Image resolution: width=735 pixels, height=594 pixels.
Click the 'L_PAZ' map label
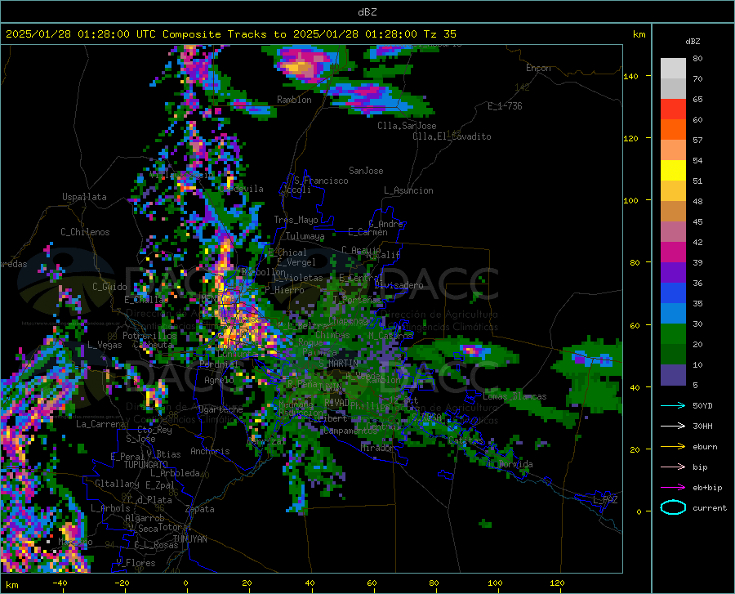[605, 500]
